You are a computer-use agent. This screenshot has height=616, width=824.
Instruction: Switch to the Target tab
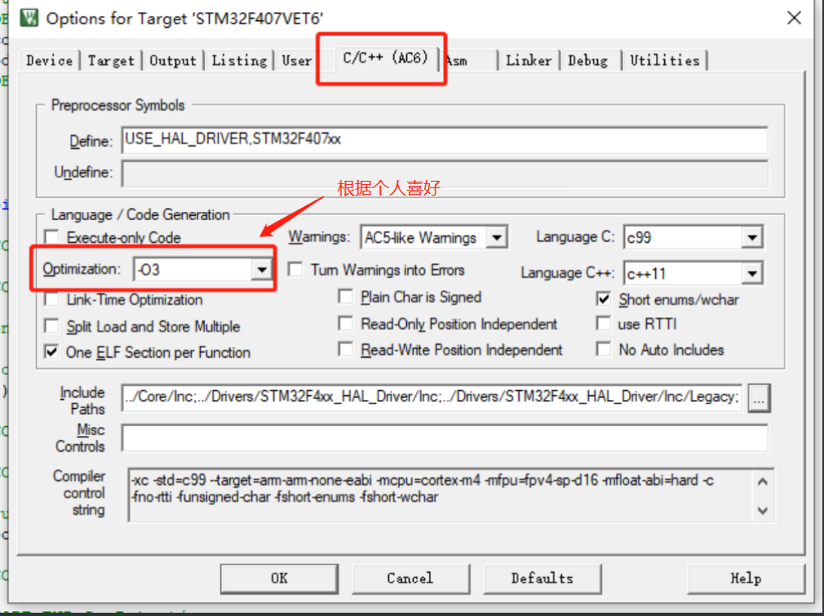(x=111, y=60)
